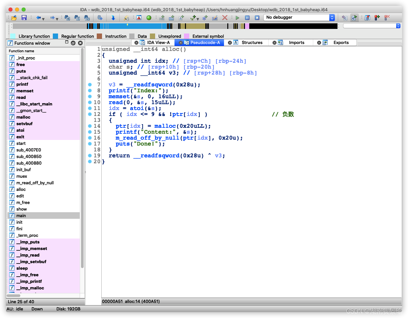Viewport: 408px width, 318px height.
Task: Click the green circle toolbar icon
Action: point(149,18)
